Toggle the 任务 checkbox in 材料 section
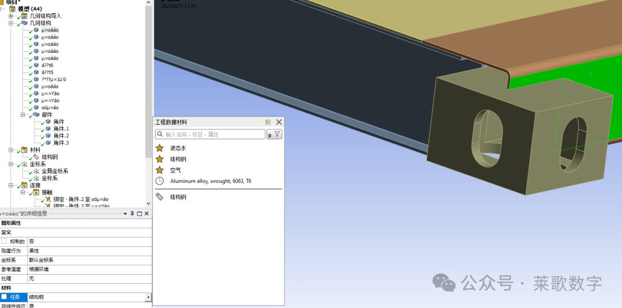Image resolution: width=622 pixels, height=308 pixels. pos(4,297)
